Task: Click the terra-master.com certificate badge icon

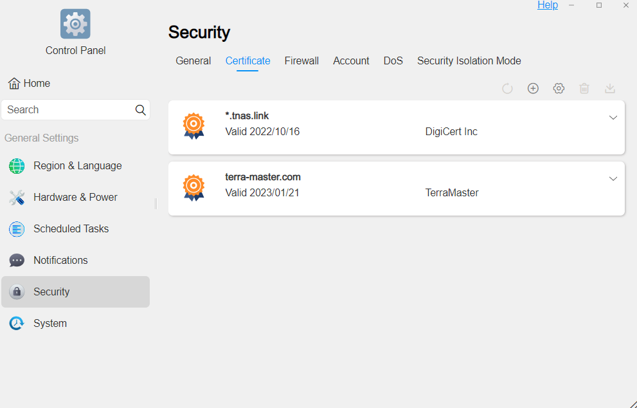Action: [193, 187]
